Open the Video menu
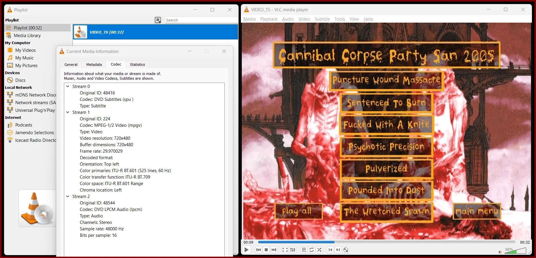 [304, 19]
